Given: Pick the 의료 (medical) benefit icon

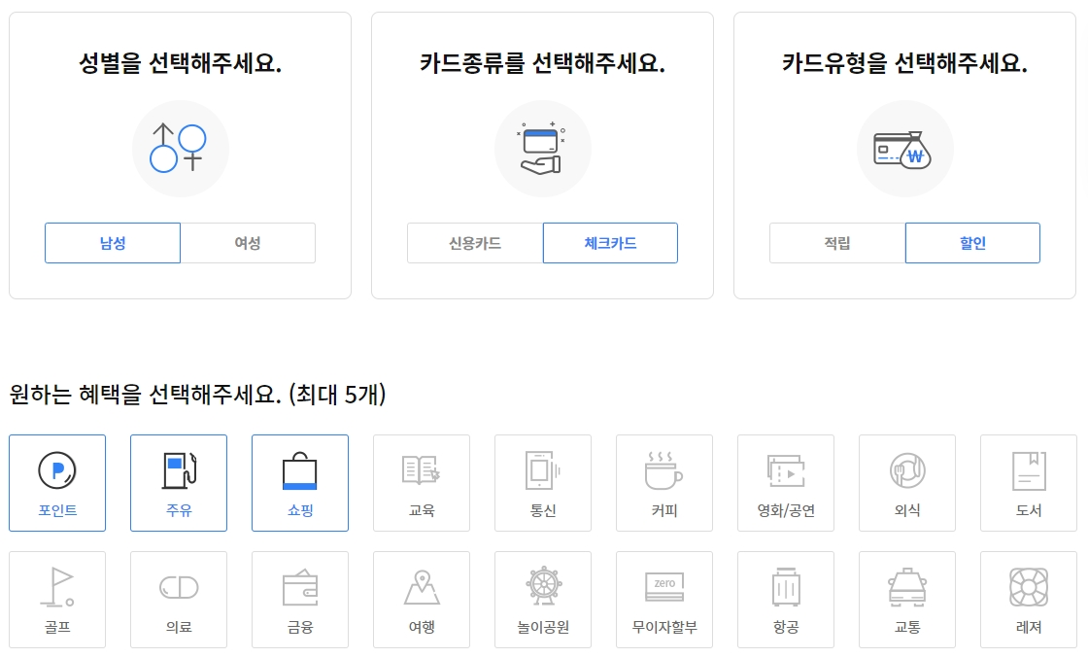Looking at the screenshot, I should [179, 599].
